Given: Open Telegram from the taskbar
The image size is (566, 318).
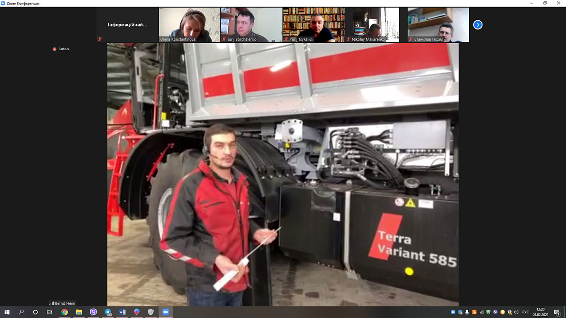Looking at the screenshot, I should [108, 312].
